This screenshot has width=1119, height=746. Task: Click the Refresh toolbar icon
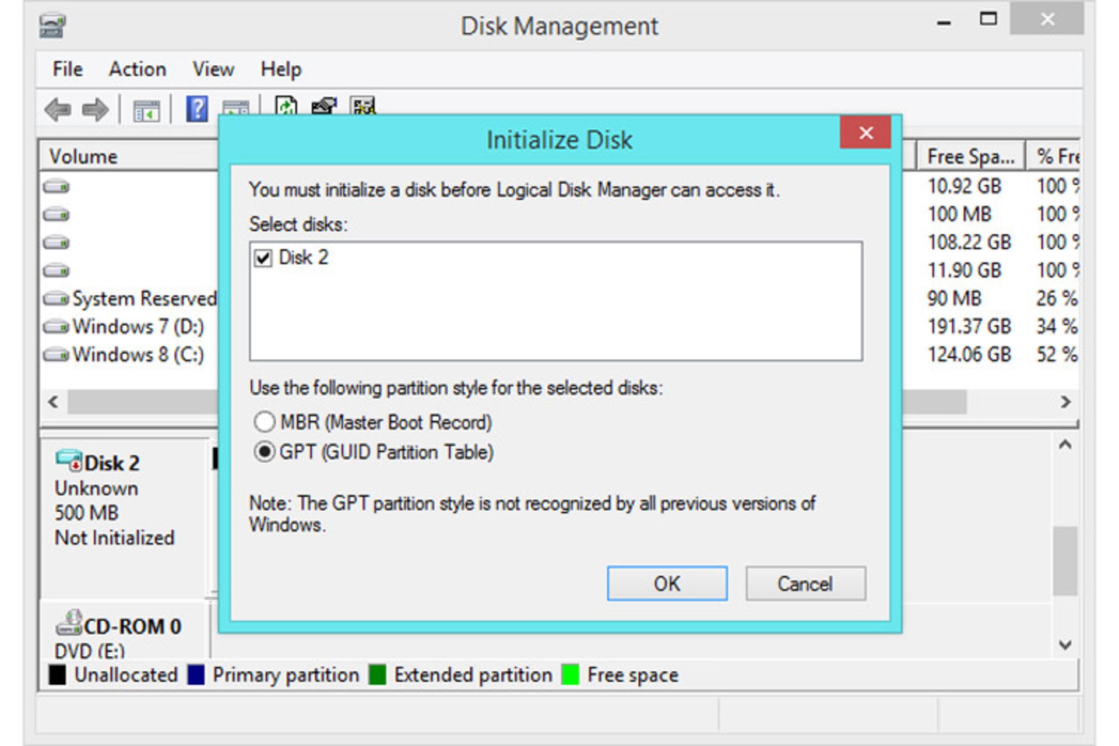point(286,107)
